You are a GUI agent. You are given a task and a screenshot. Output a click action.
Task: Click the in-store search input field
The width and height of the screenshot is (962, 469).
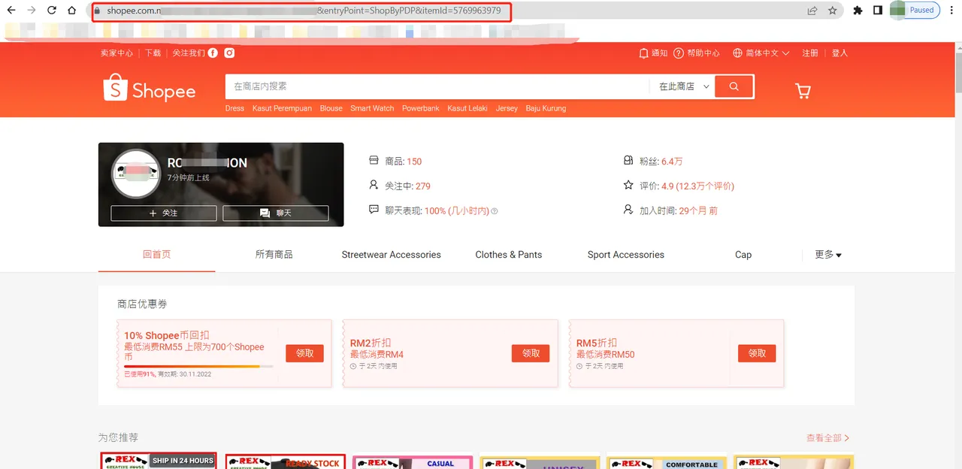[436, 86]
